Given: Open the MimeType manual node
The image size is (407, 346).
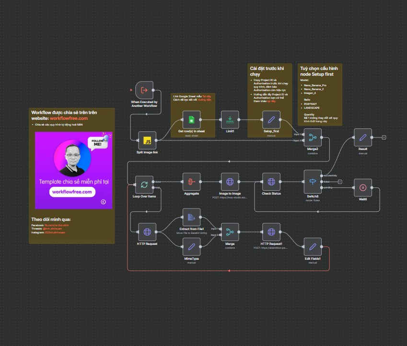Looking at the screenshot, I should pyautogui.click(x=191, y=247).
